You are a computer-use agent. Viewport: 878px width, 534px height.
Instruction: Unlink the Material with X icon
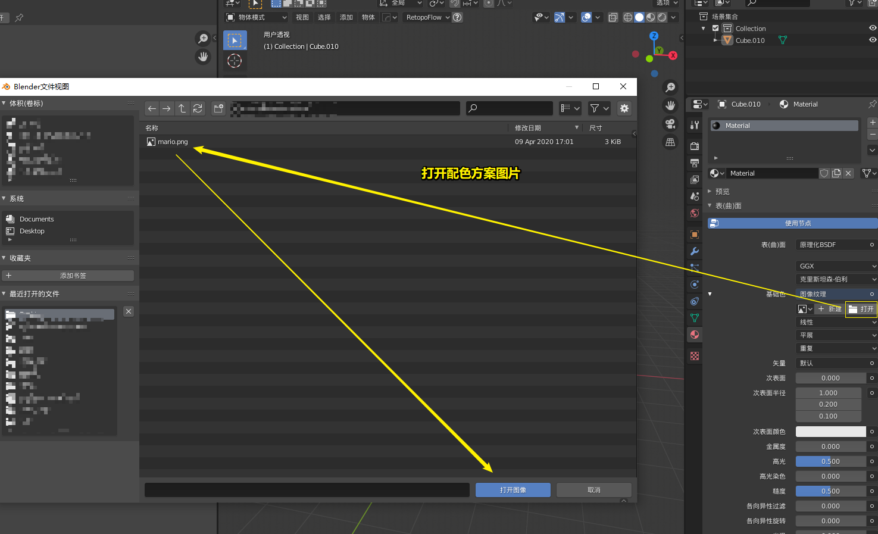[x=849, y=173]
